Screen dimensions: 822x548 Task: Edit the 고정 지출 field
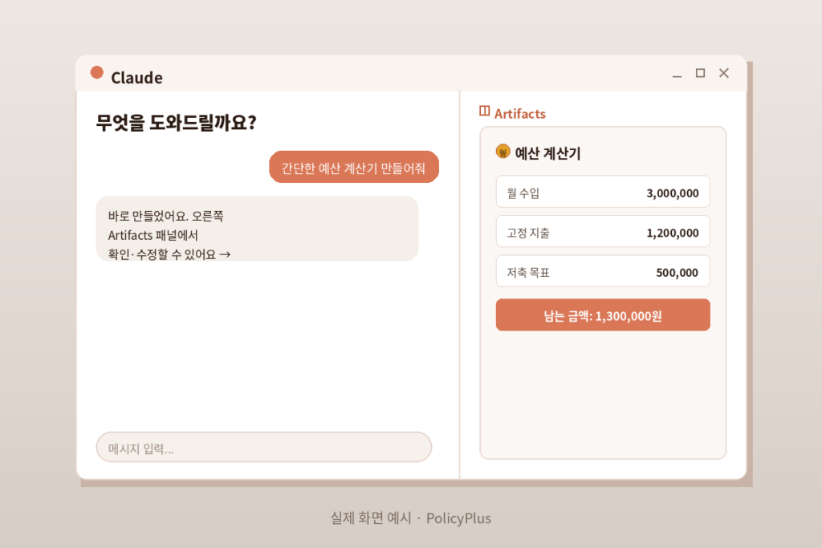point(603,232)
